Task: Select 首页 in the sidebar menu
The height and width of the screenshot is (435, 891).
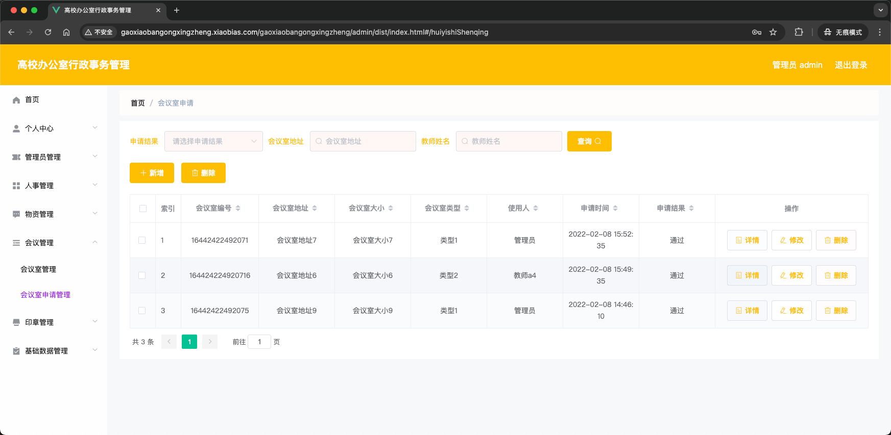Action: 32,99
